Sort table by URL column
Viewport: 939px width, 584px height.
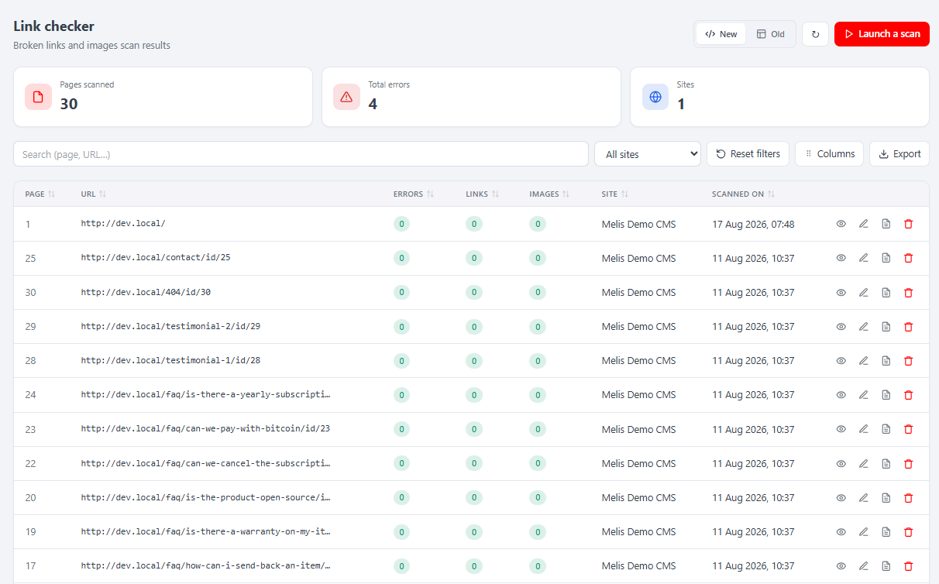coord(94,194)
